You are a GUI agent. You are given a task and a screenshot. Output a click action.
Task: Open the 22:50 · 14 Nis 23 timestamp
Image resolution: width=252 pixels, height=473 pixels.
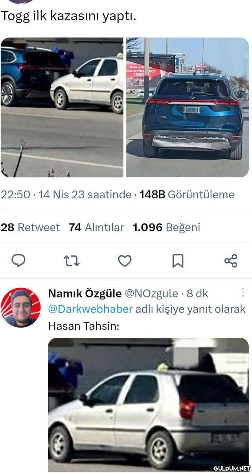coord(66,194)
